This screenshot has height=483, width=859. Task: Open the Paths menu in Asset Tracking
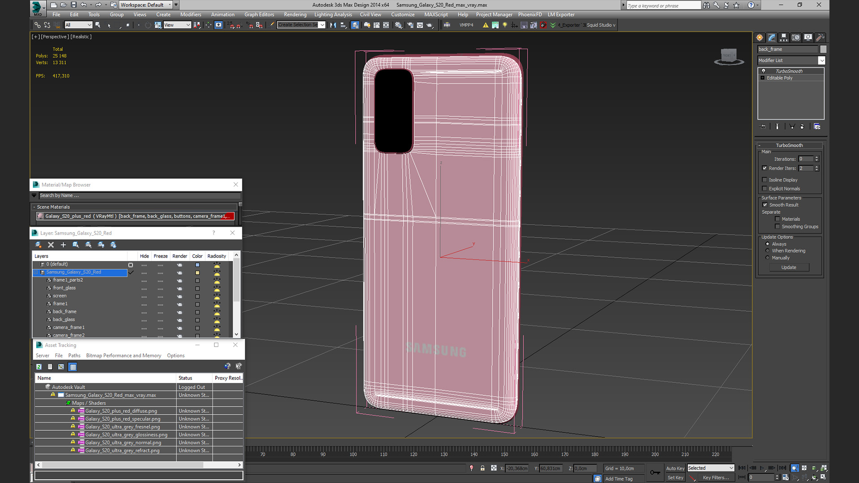pos(74,356)
